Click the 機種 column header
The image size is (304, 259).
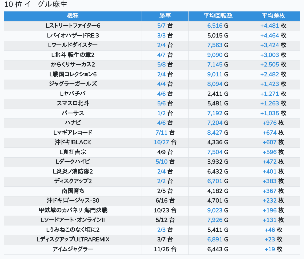(x=73, y=16)
